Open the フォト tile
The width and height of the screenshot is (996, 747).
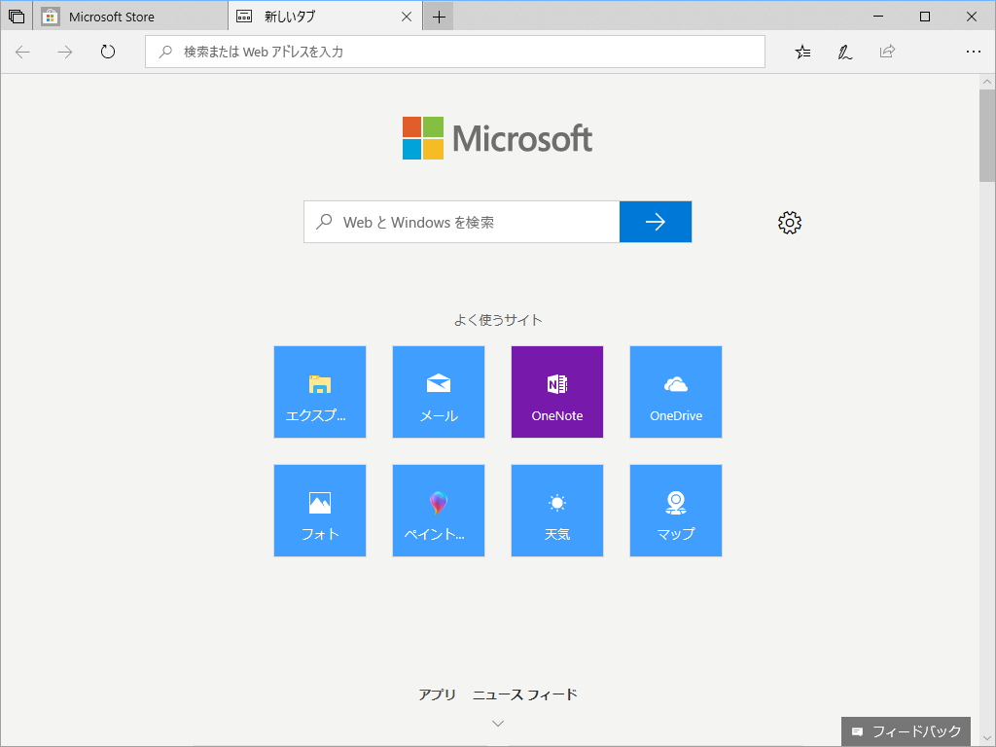[x=319, y=511]
